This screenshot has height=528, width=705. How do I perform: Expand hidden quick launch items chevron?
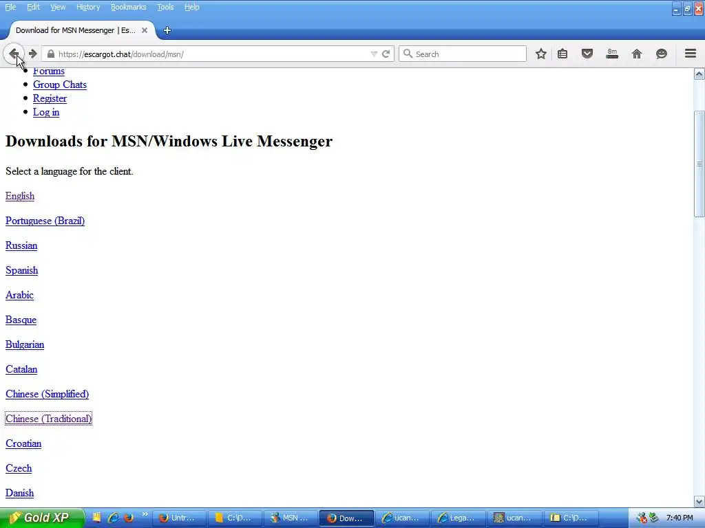coord(145,514)
